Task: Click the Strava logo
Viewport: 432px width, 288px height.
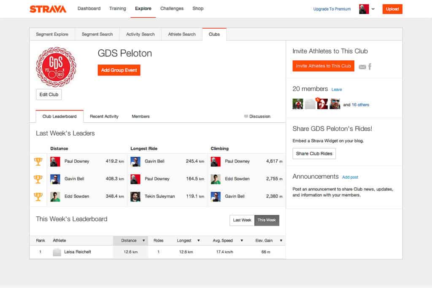Action: click(x=48, y=9)
